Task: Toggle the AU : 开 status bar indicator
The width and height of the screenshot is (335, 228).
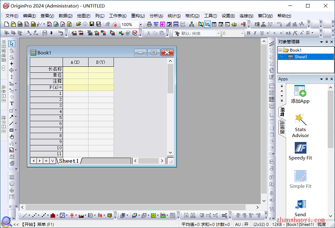Action: pos(241,224)
